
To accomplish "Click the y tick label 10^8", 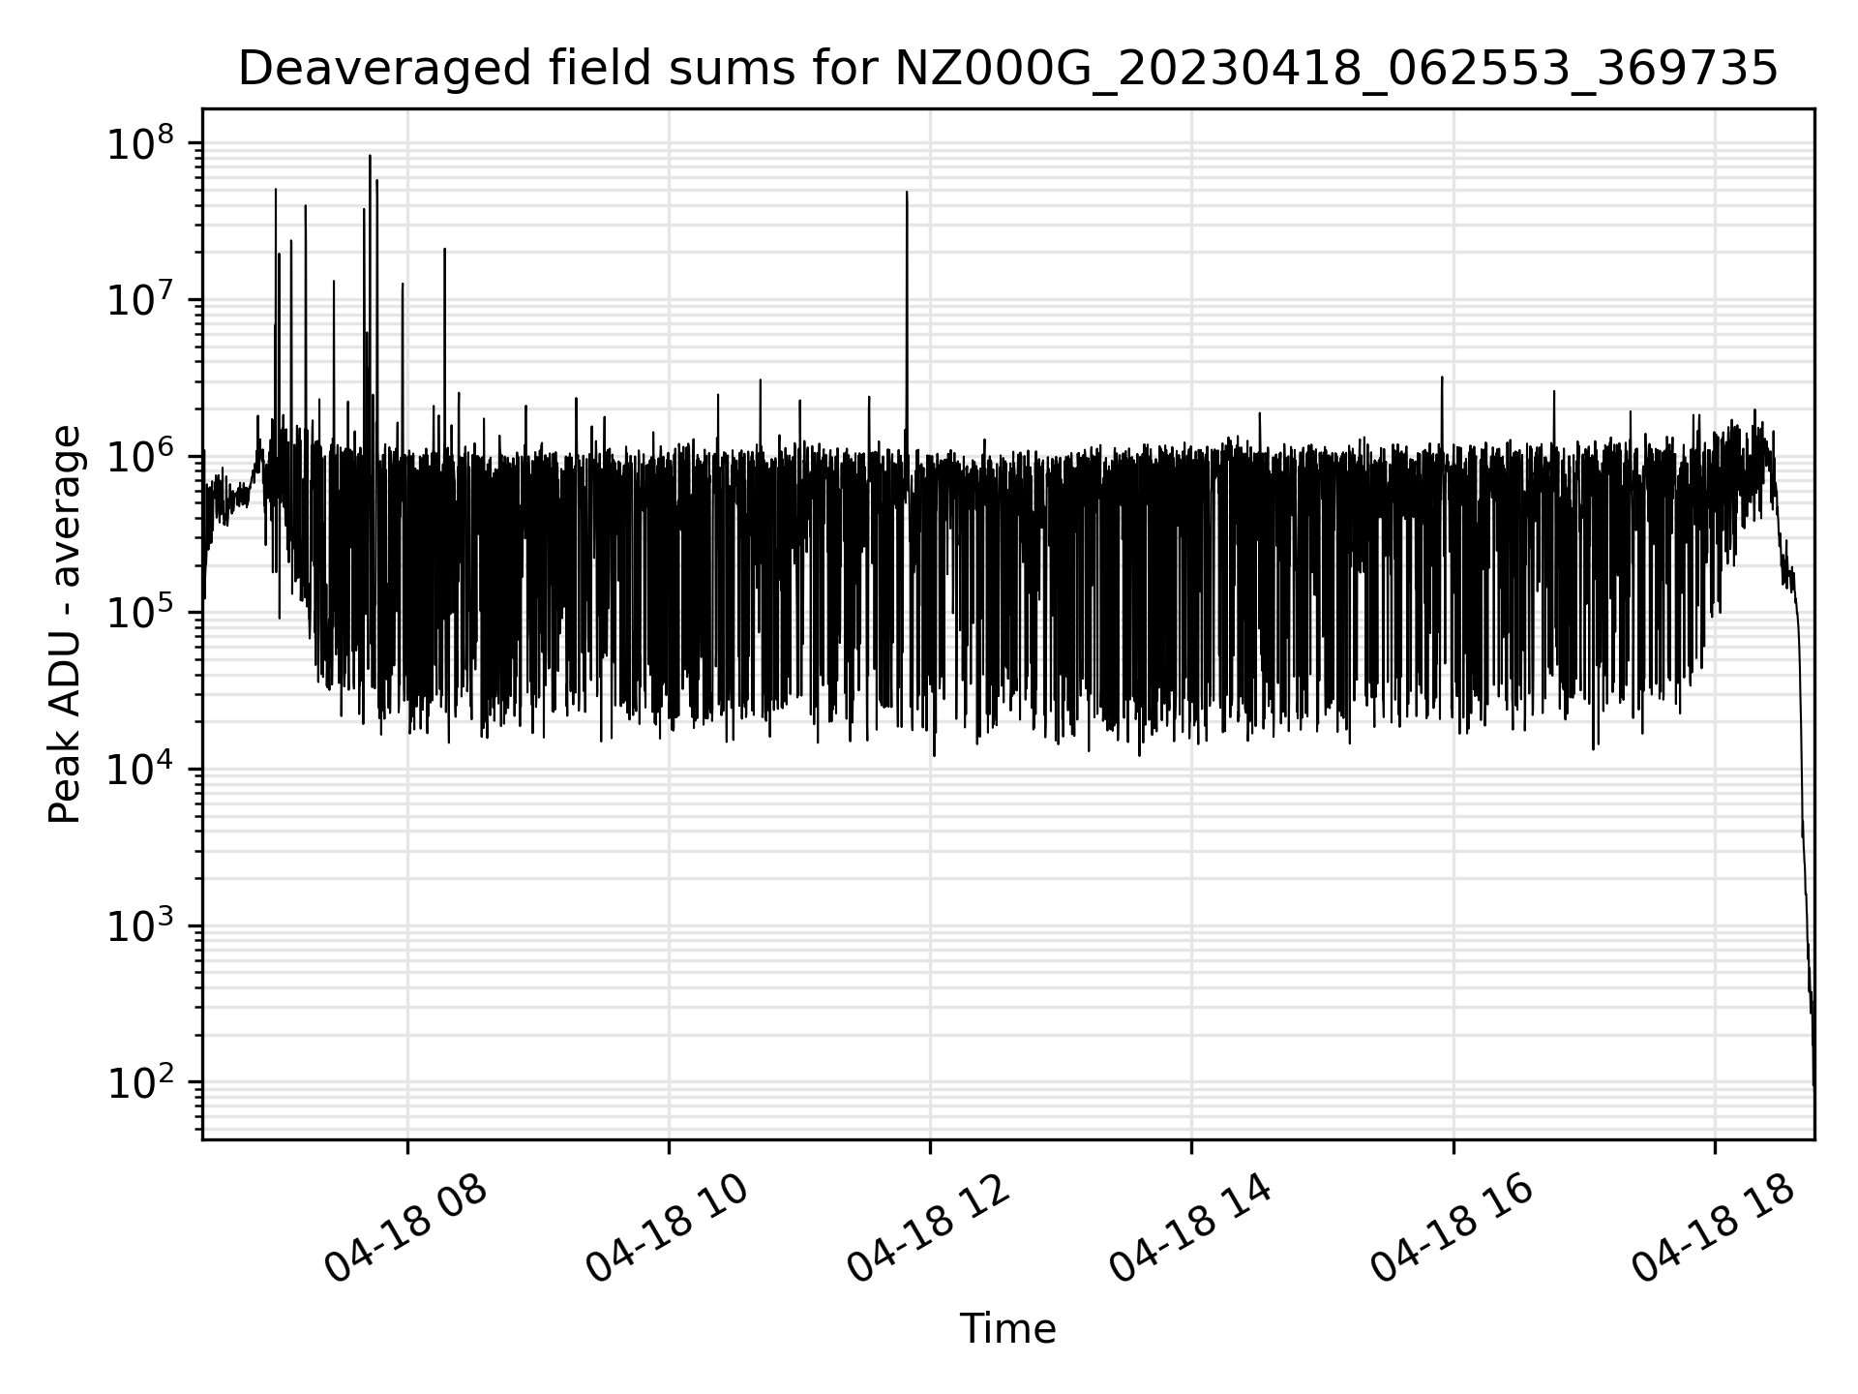I will [142, 144].
